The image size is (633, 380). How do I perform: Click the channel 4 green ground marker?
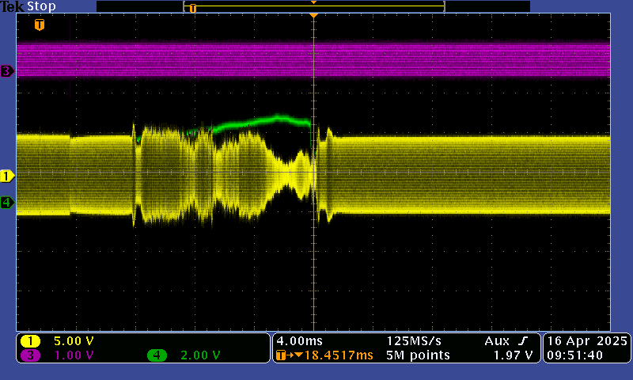tap(7, 203)
